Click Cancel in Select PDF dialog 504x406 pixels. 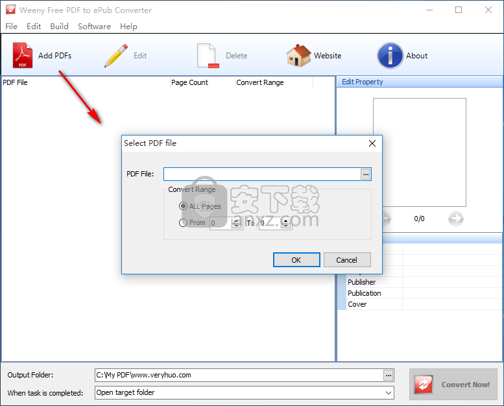point(347,259)
